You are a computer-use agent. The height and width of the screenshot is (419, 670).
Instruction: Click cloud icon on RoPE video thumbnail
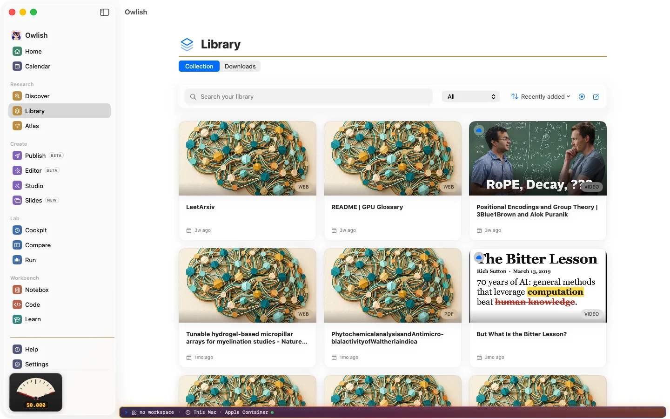pyautogui.click(x=479, y=130)
